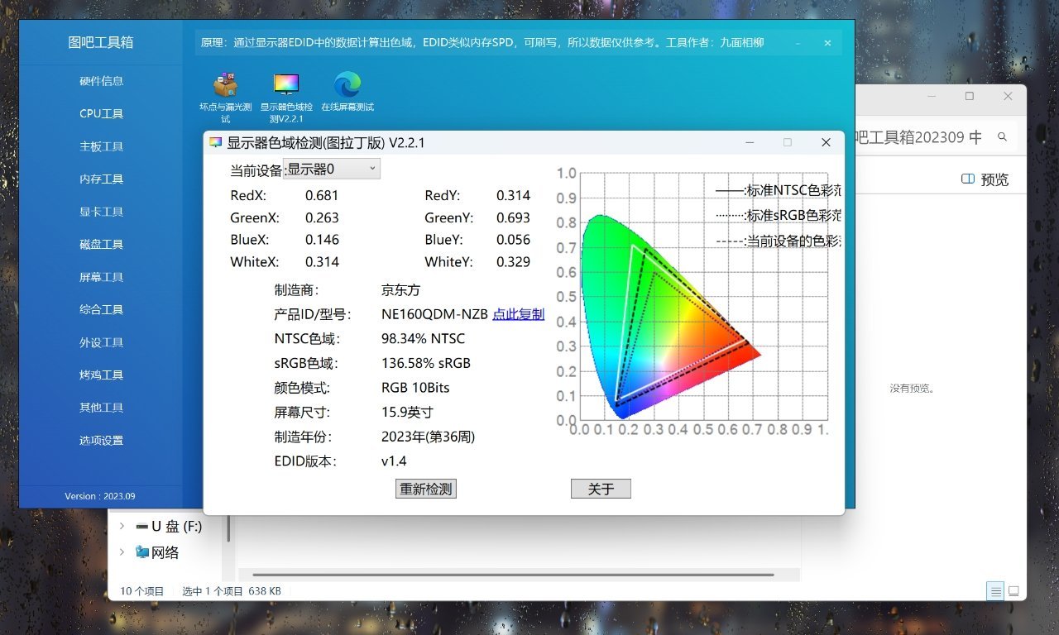This screenshot has width=1059, height=635.
Task: Click the 2023年(第36周) manufacture date
Action: 428,437
